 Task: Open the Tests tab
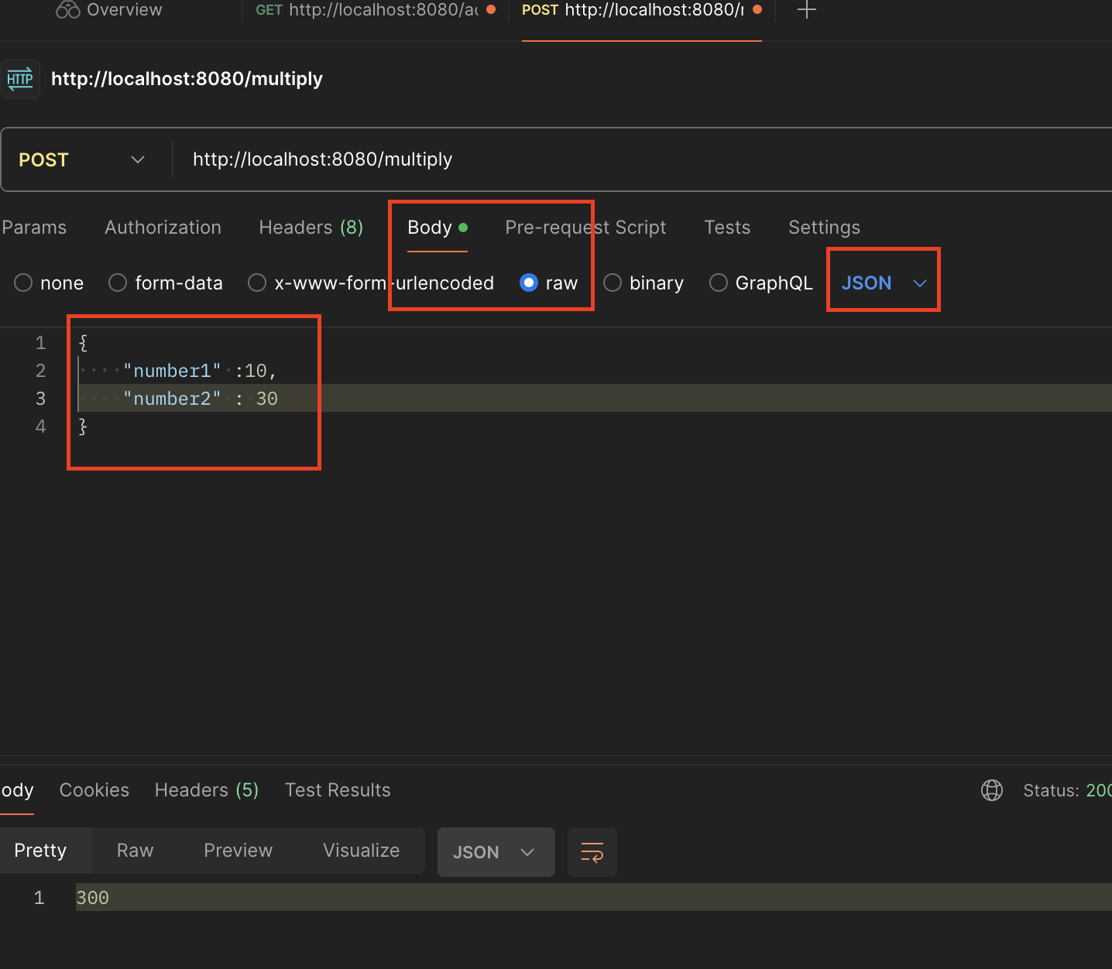pos(727,228)
